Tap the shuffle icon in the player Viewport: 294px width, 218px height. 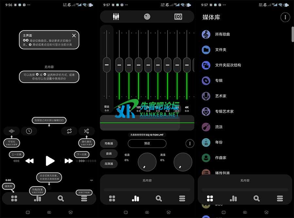86,131
